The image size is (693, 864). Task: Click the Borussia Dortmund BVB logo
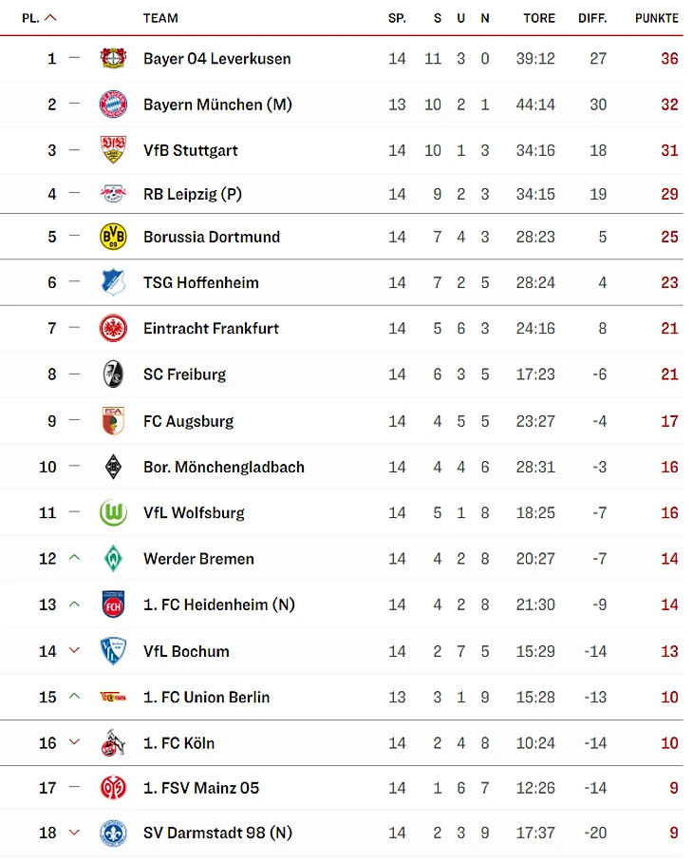point(113,237)
